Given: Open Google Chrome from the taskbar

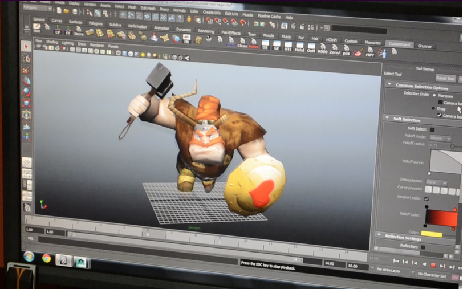Looking at the screenshot, I should coord(46,258).
